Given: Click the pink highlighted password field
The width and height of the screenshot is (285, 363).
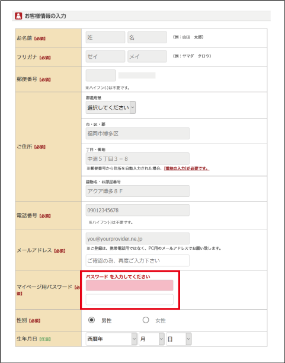Looking at the screenshot, I should tap(129, 285).
